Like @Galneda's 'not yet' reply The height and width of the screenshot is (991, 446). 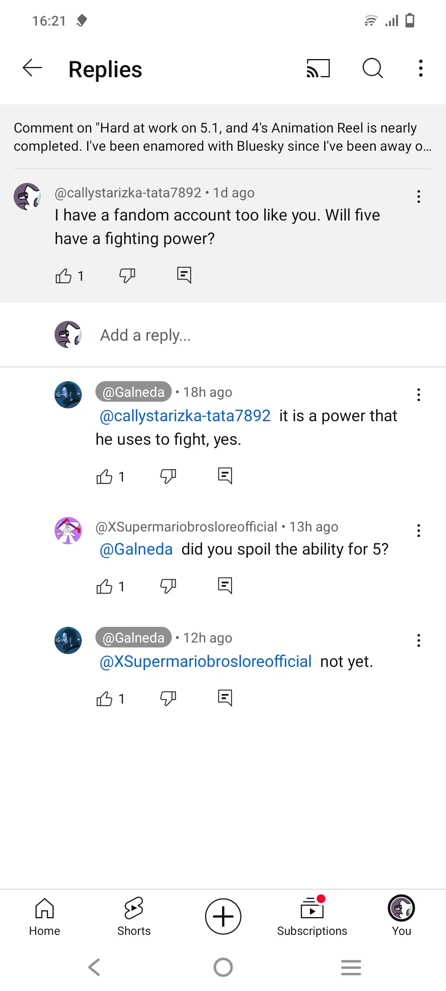tap(104, 697)
